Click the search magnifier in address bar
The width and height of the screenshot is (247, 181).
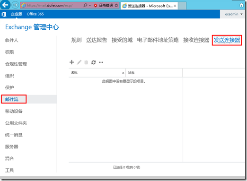pos(85,5)
